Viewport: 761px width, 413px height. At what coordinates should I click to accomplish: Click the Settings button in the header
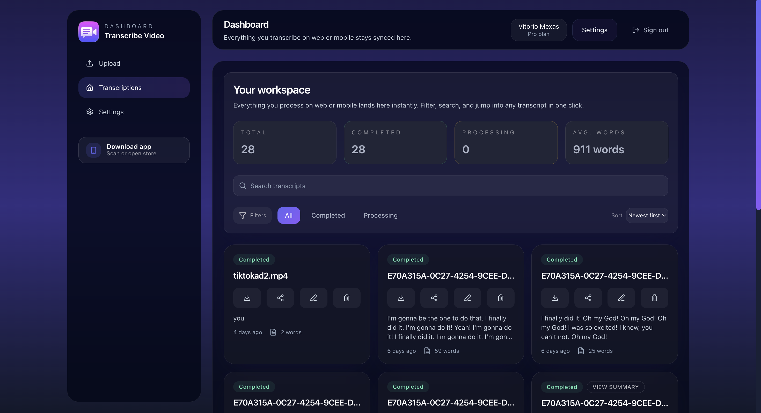coord(594,30)
